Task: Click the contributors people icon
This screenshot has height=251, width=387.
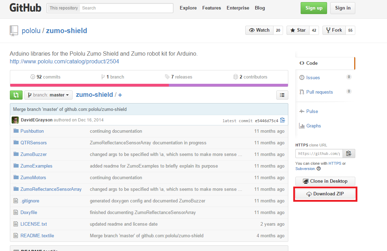Action: pyautogui.click(x=235, y=77)
